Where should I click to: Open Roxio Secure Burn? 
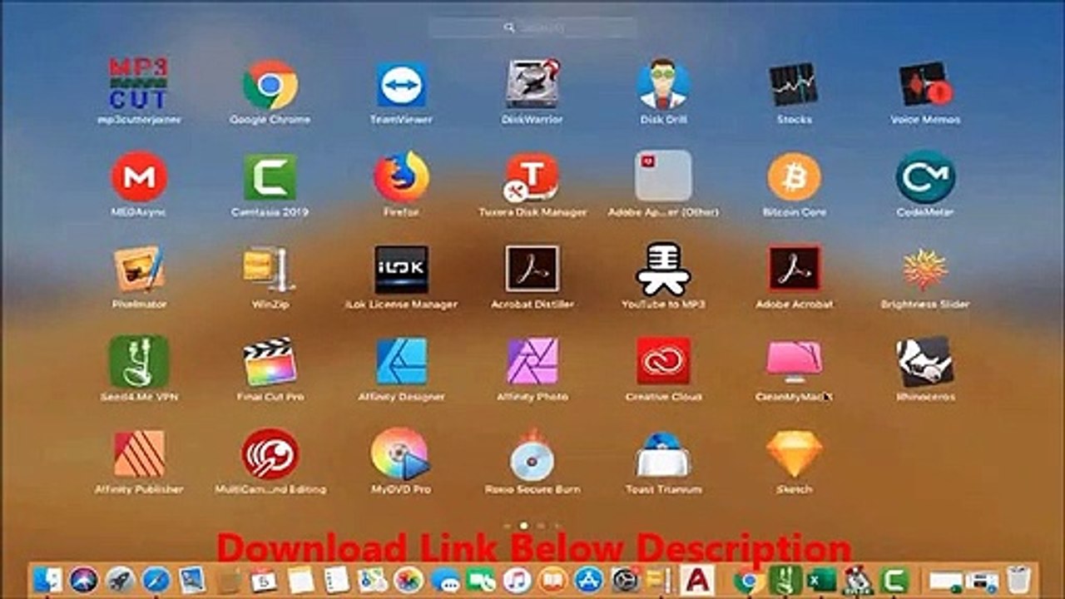532,453
